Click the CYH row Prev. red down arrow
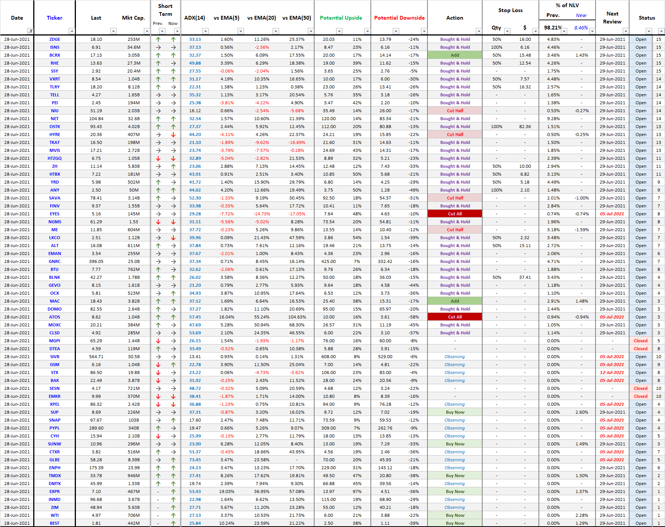Viewport: 665px width, 527px height. pos(158,436)
